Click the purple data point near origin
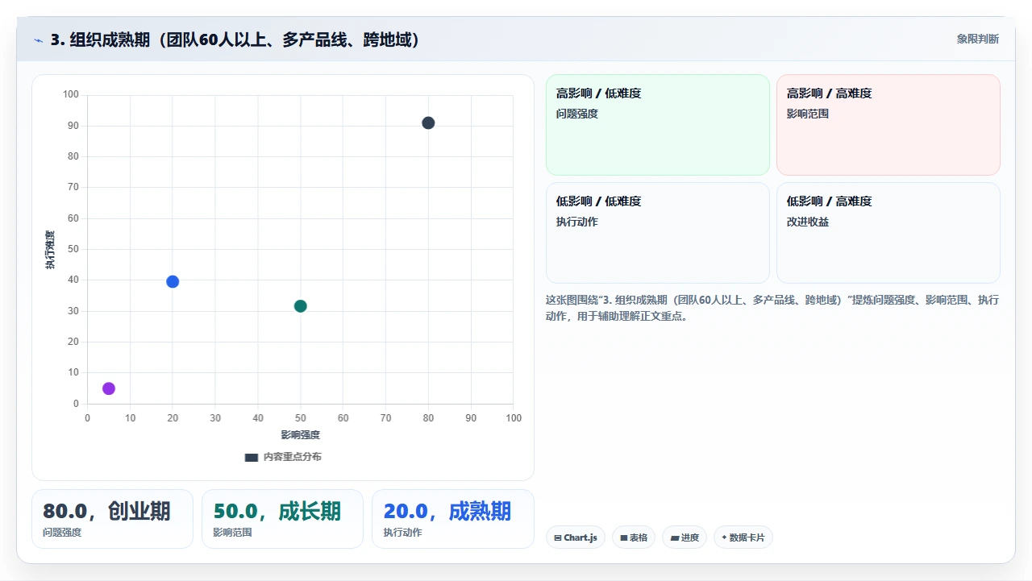1032x581 pixels. [109, 388]
